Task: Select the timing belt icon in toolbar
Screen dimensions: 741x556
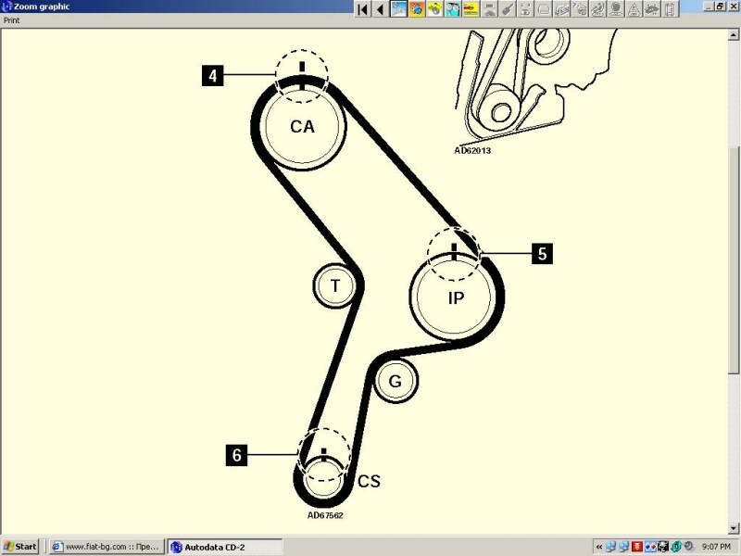Action: pos(398,9)
